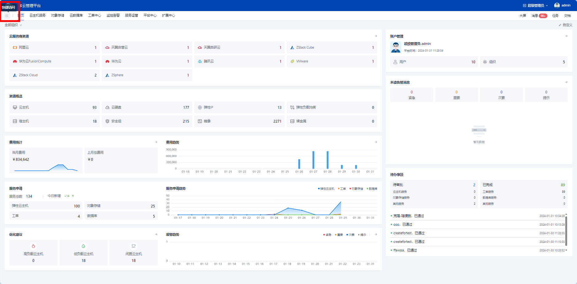The height and width of the screenshot is (284, 577).
Task: Open 账户管理 panel arrow
Action: (566, 36)
